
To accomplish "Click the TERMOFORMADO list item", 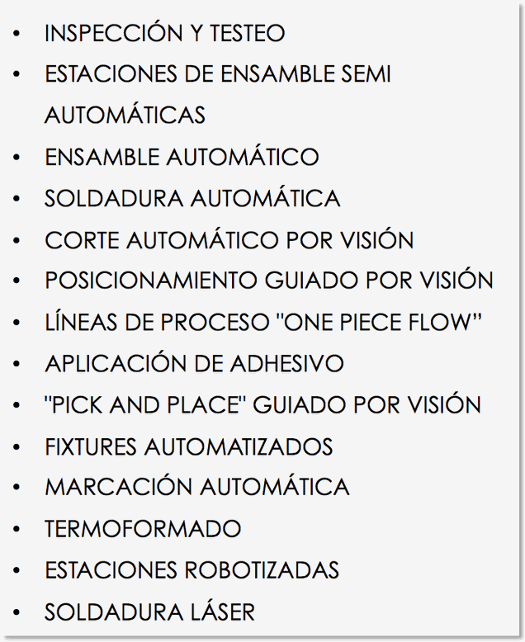I will [143, 529].
